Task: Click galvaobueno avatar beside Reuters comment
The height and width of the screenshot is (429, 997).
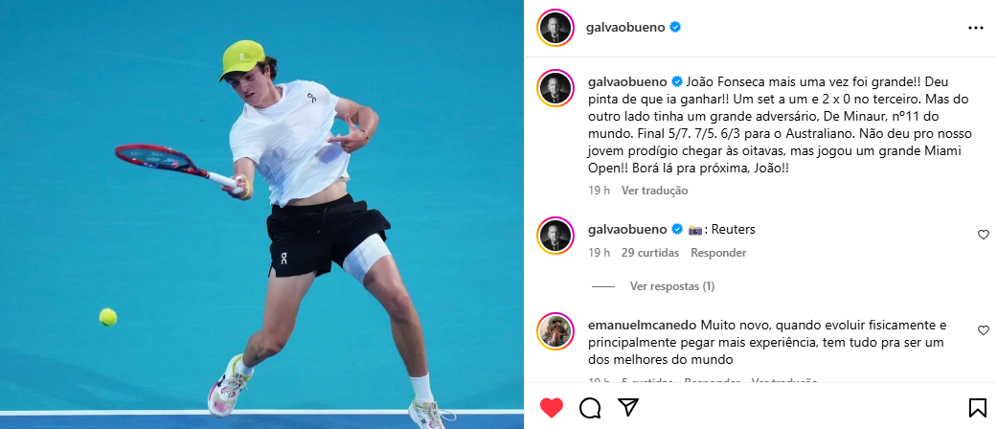Action: click(555, 236)
